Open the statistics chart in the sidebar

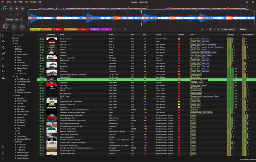click(3, 77)
